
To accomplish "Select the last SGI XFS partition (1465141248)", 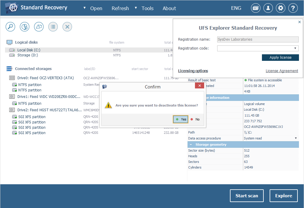I will pos(32,133).
